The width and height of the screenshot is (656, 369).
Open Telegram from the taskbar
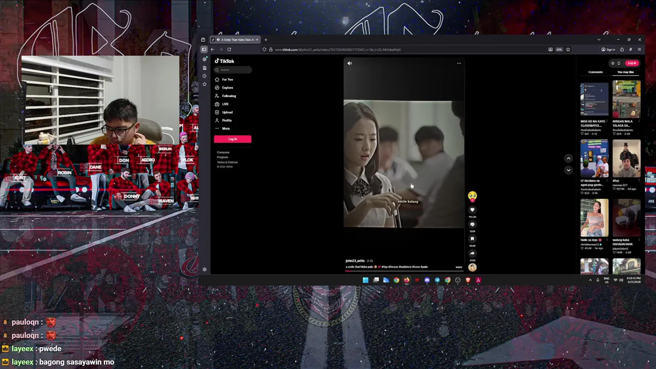pos(437,280)
